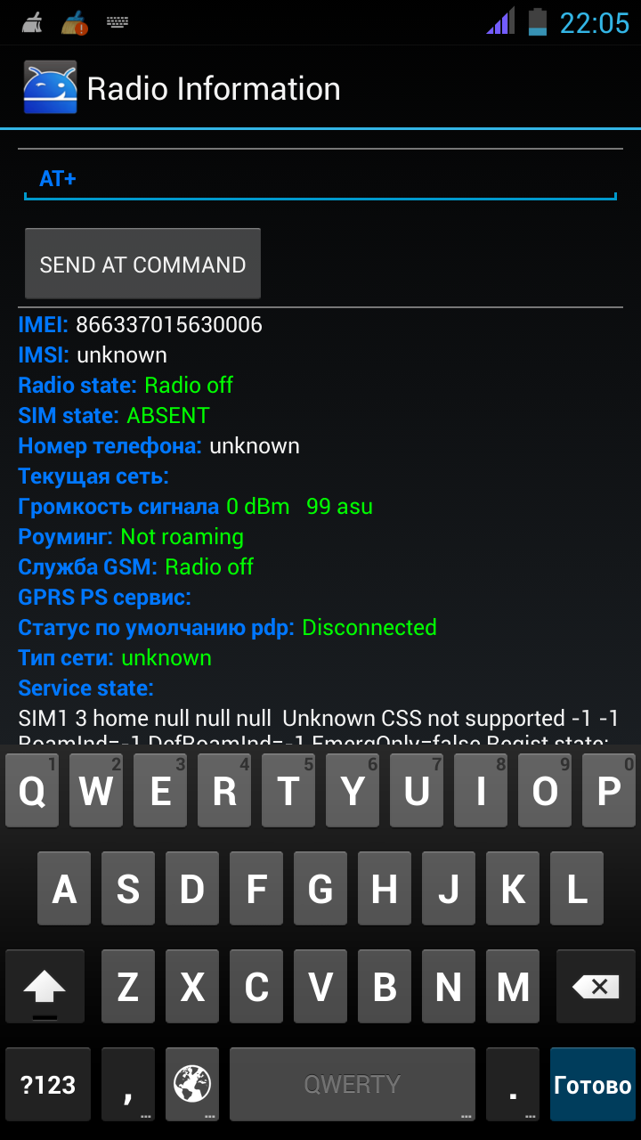Tap the signal strength bars icon
The image size is (641, 1140).
pyautogui.click(x=500, y=21)
